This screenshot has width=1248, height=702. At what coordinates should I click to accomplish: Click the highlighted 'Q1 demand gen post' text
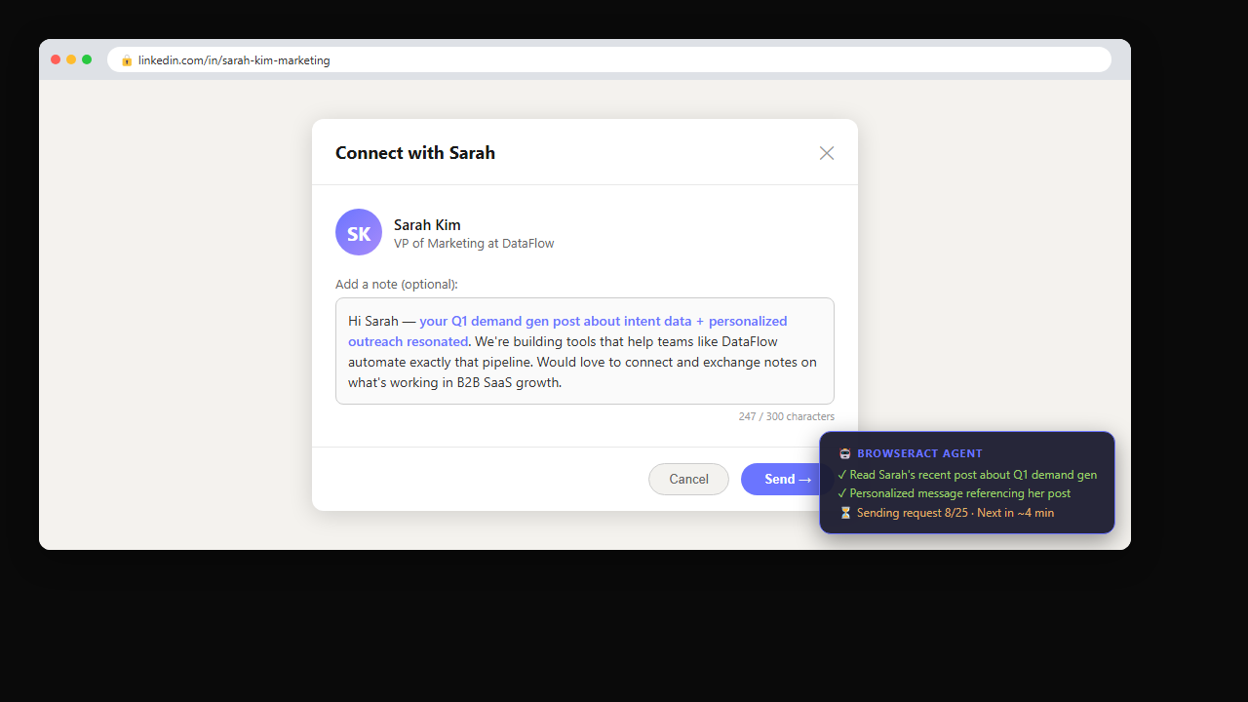point(517,321)
